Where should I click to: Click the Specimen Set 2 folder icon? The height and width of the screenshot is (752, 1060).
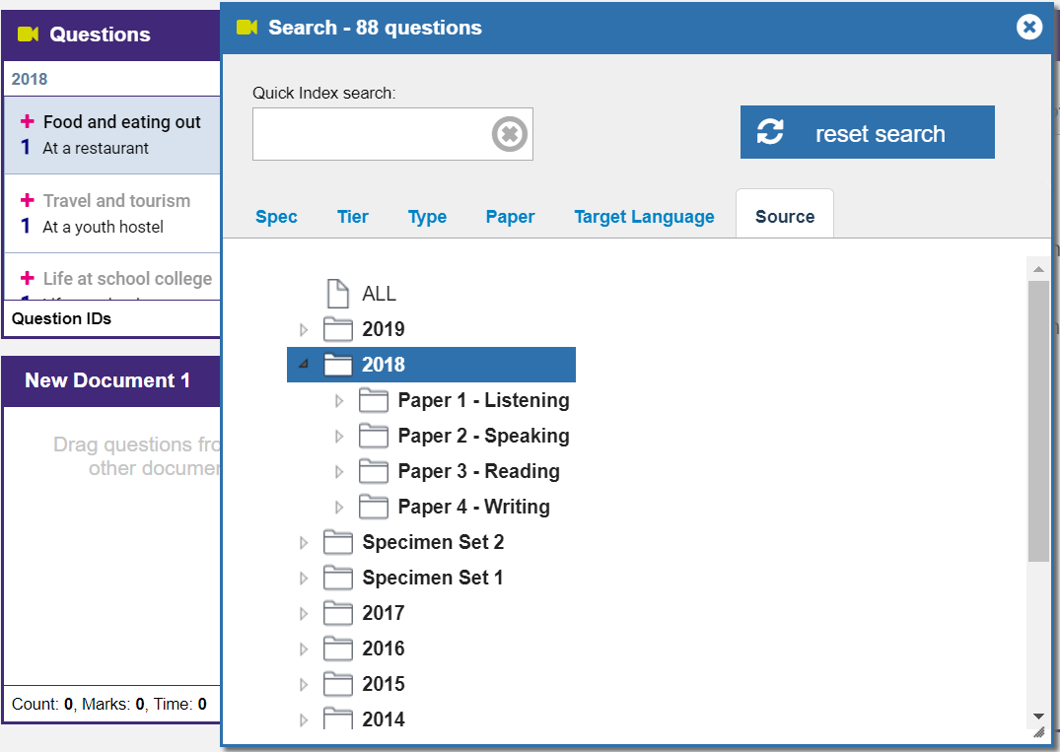coord(338,542)
